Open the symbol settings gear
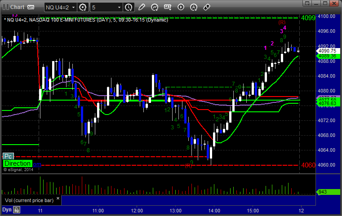 [x=83, y=8]
